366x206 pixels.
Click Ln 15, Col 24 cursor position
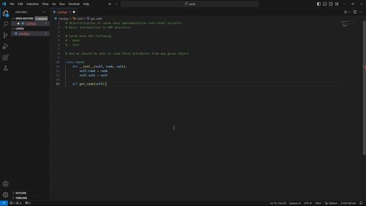pos(278,203)
